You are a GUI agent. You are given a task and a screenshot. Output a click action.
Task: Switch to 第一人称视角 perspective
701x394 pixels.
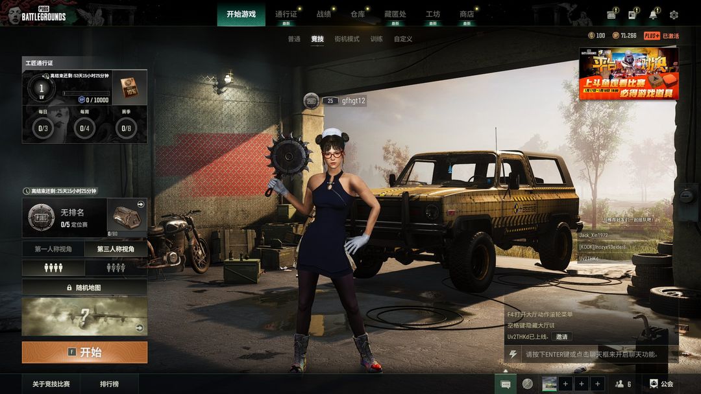53,249
